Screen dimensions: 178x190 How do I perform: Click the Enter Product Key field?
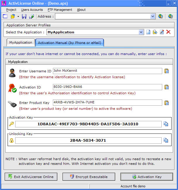pyautogui.click(x=108, y=102)
